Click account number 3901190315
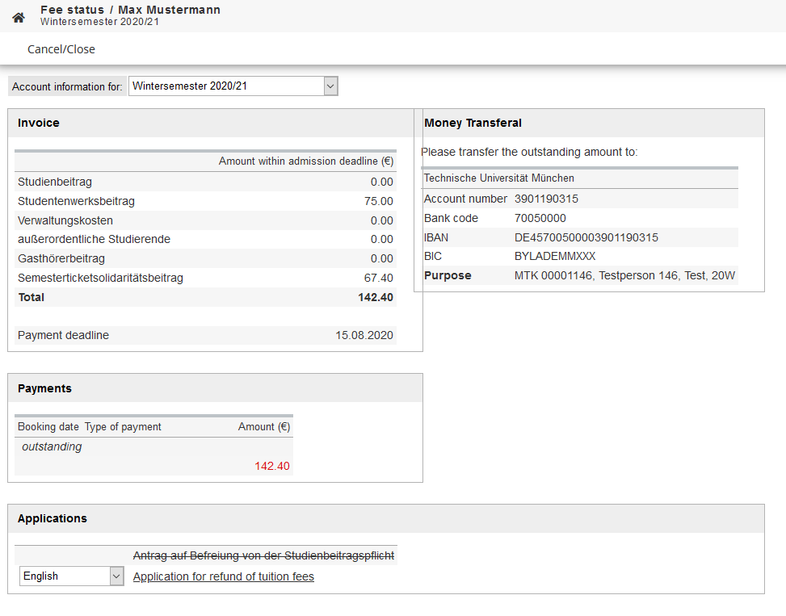The image size is (786, 616). (x=546, y=199)
